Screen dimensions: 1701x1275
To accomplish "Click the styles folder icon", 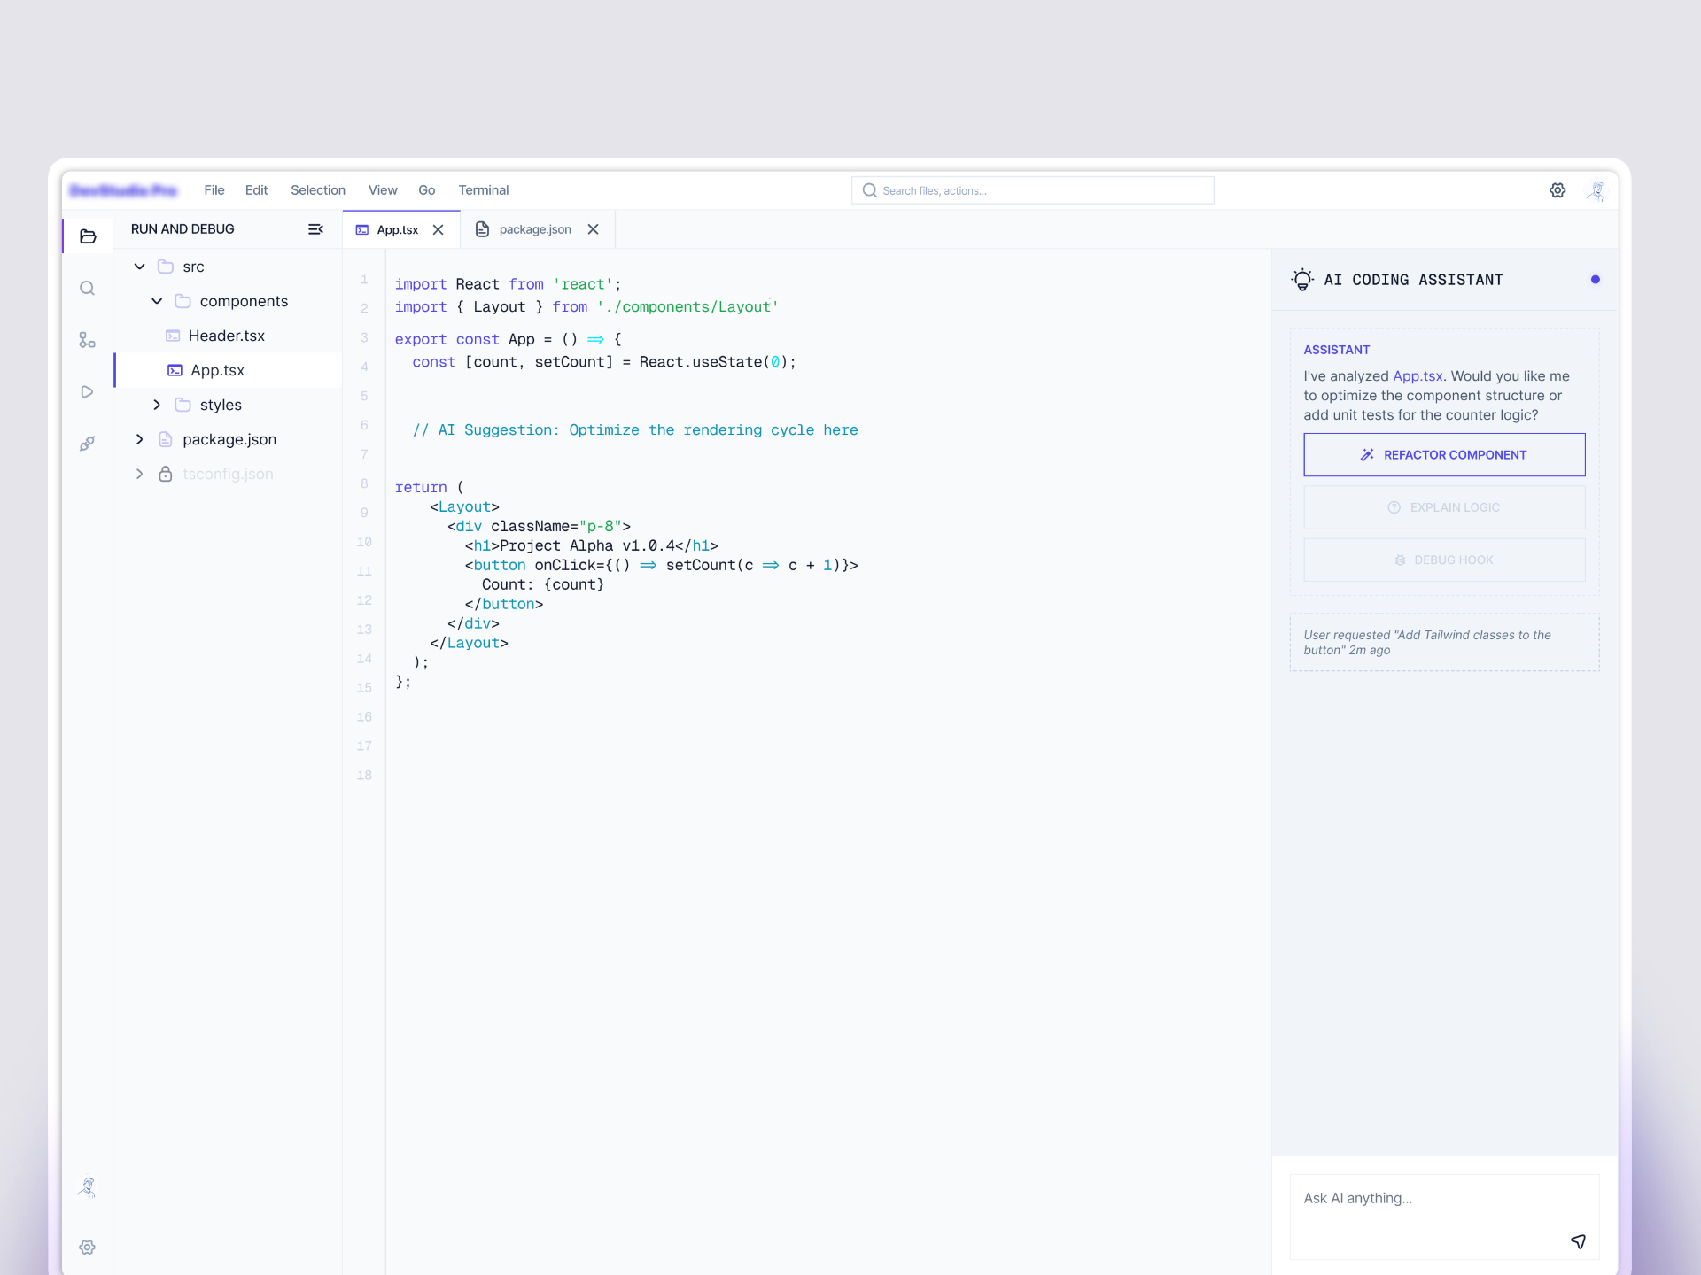I will (183, 405).
